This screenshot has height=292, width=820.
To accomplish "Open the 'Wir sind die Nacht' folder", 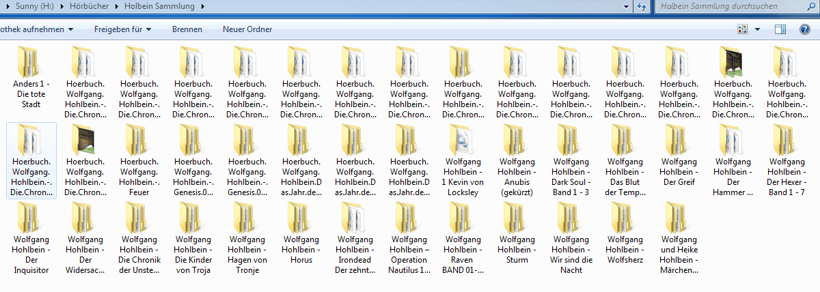I will point(571,239).
